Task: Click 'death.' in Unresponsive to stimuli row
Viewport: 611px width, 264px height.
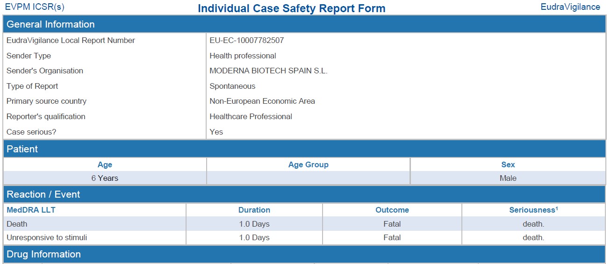Action: [x=533, y=238]
